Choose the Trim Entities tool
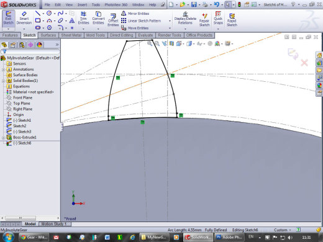This screenshot has width=323, height=242. [83, 18]
